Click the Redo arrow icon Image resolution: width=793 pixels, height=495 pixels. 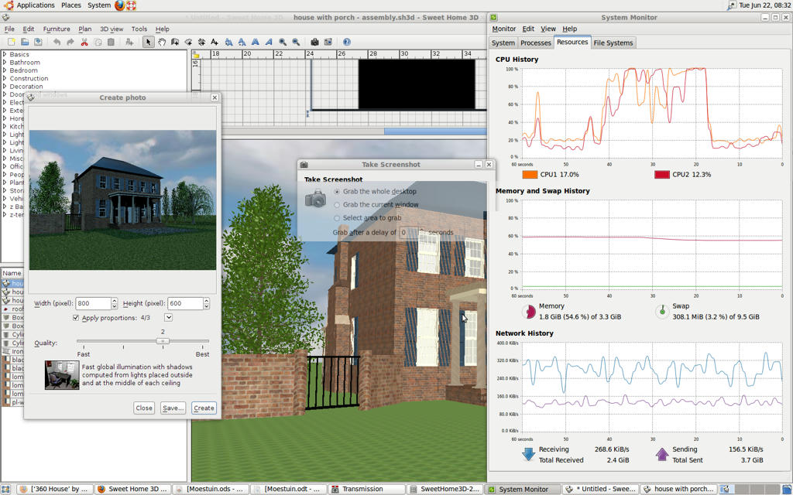coord(70,42)
